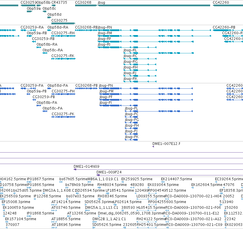
Task: Select protein CG30259-PA
Action: (32, 86)
